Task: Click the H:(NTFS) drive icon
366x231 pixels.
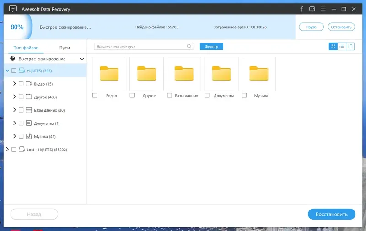Action: coord(22,70)
